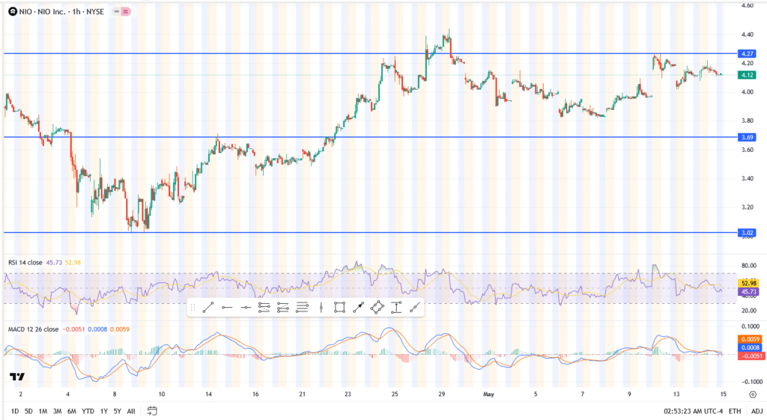
Task: Select the Rectangle drawing tool
Action: click(339, 308)
